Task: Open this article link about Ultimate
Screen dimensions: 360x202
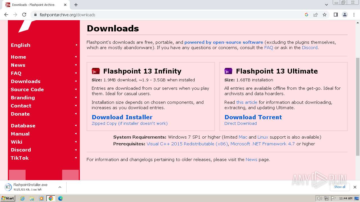Action: click(247, 102)
